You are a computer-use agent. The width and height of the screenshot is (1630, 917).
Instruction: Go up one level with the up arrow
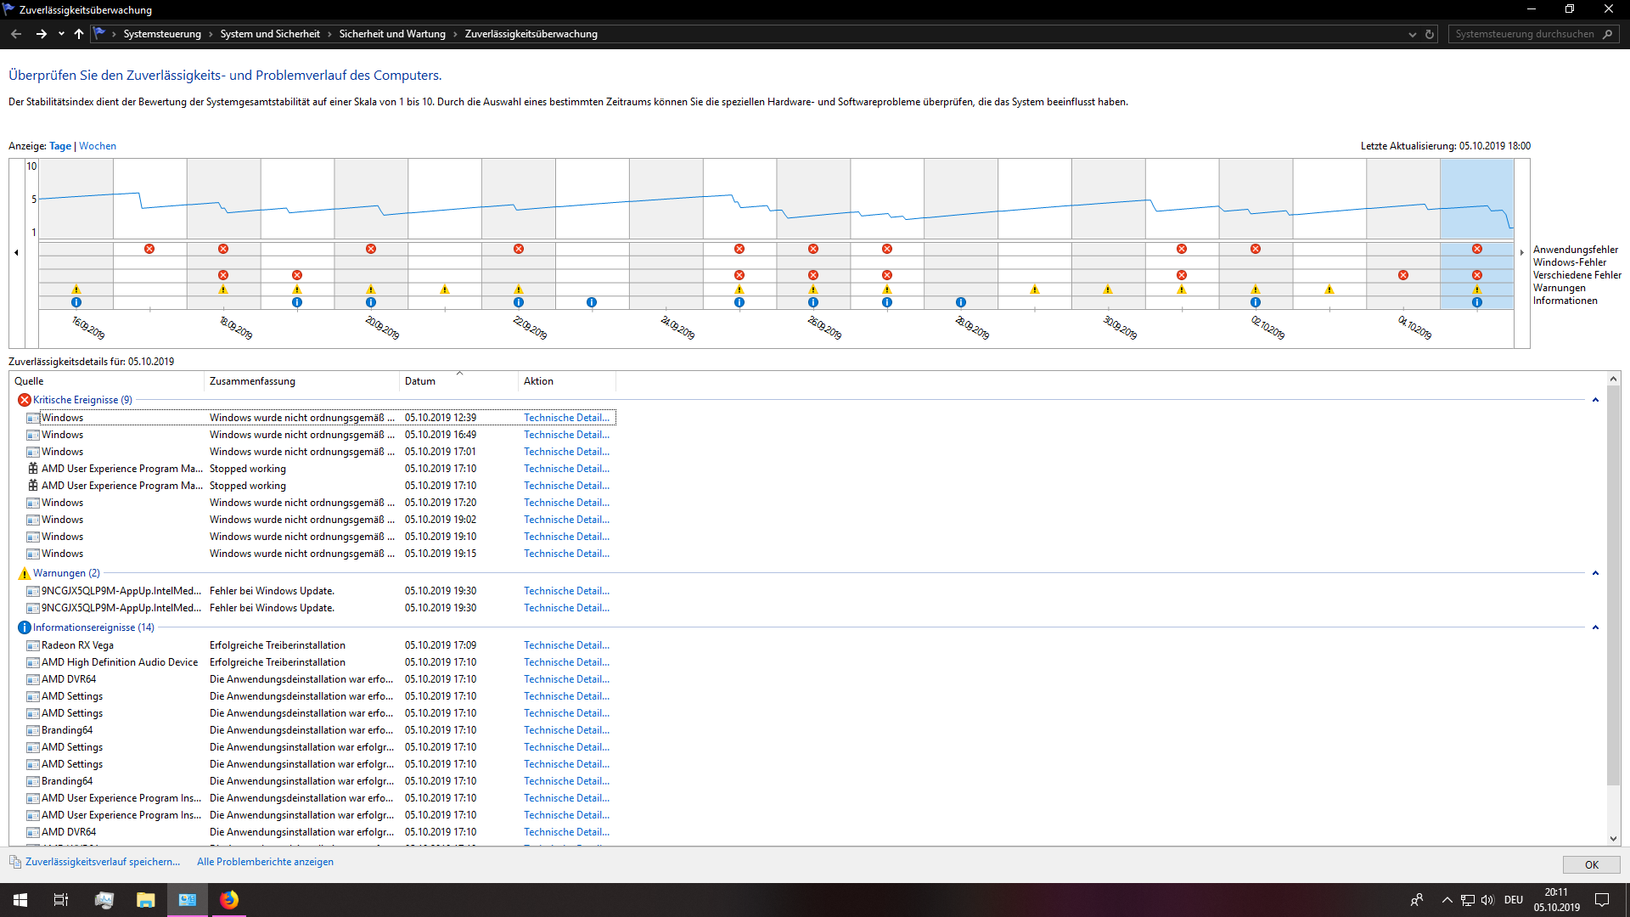[x=79, y=34]
